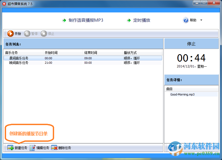Viewport: 222px width, 160px height.
Task: Click the app logo icon in the title bar
Action: point(4,4)
